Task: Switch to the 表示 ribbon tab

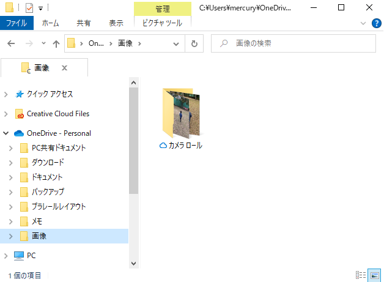Action: pyautogui.click(x=116, y=23)
